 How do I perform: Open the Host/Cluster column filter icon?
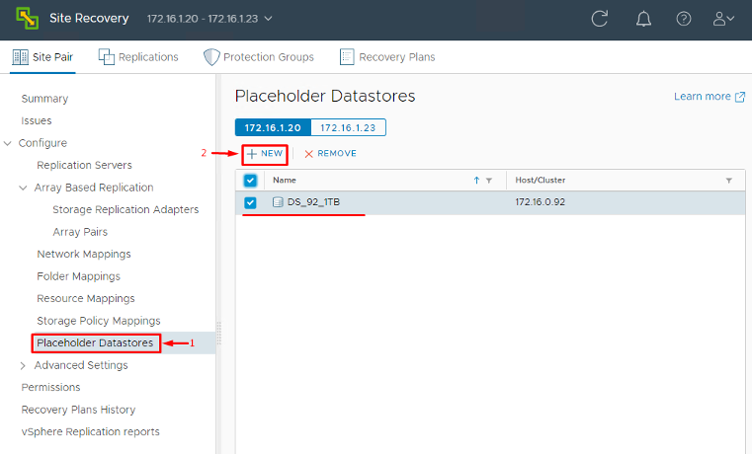click(x=728, y=181)
